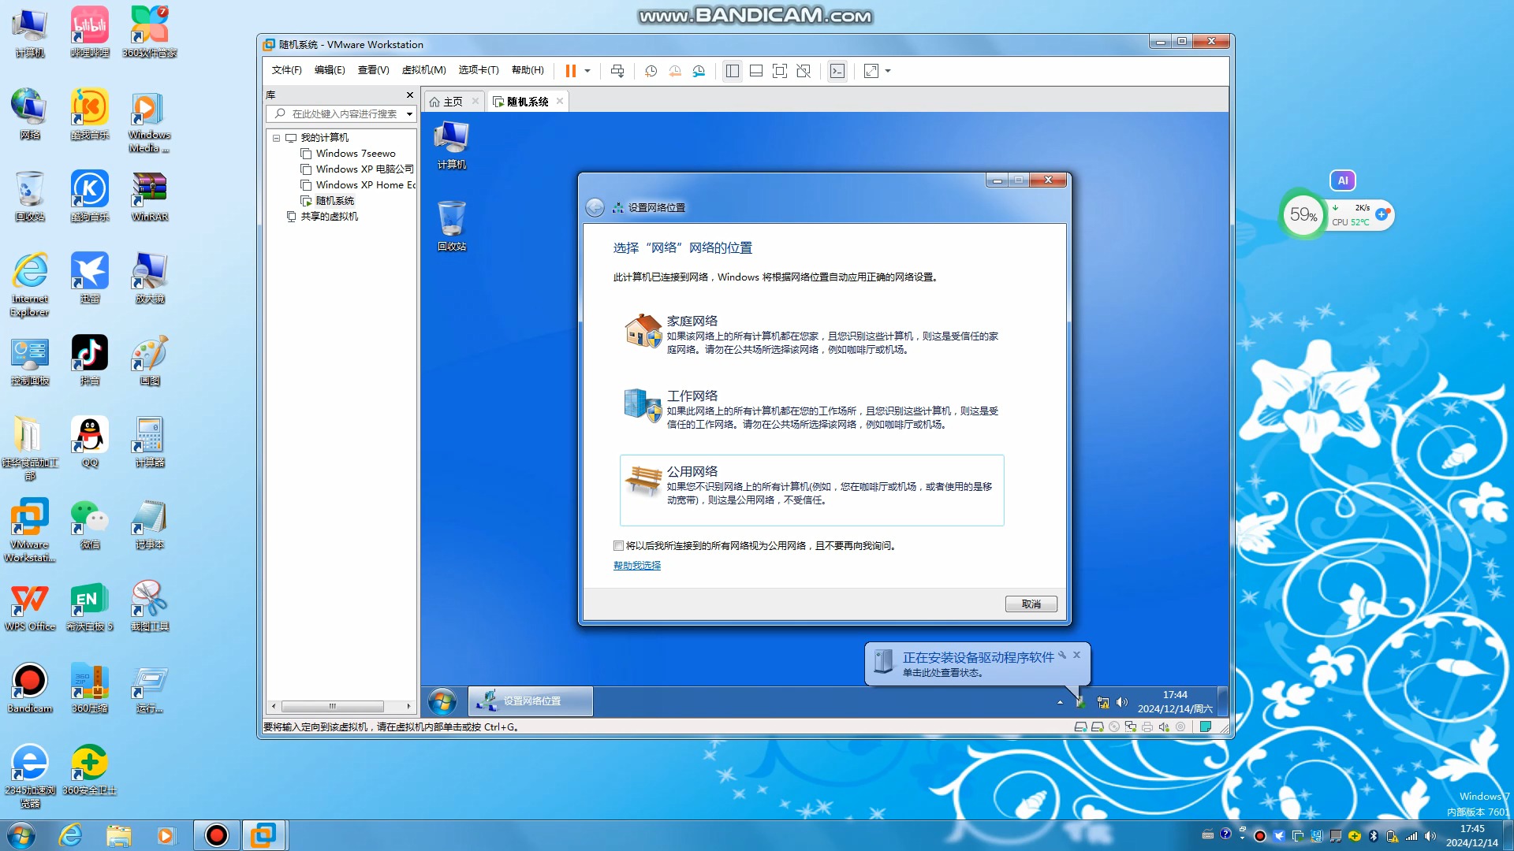This screenshot has width=1514, height=851.
Task: Click the AI badge on performance widget
Action: (x=1343, y=180)
